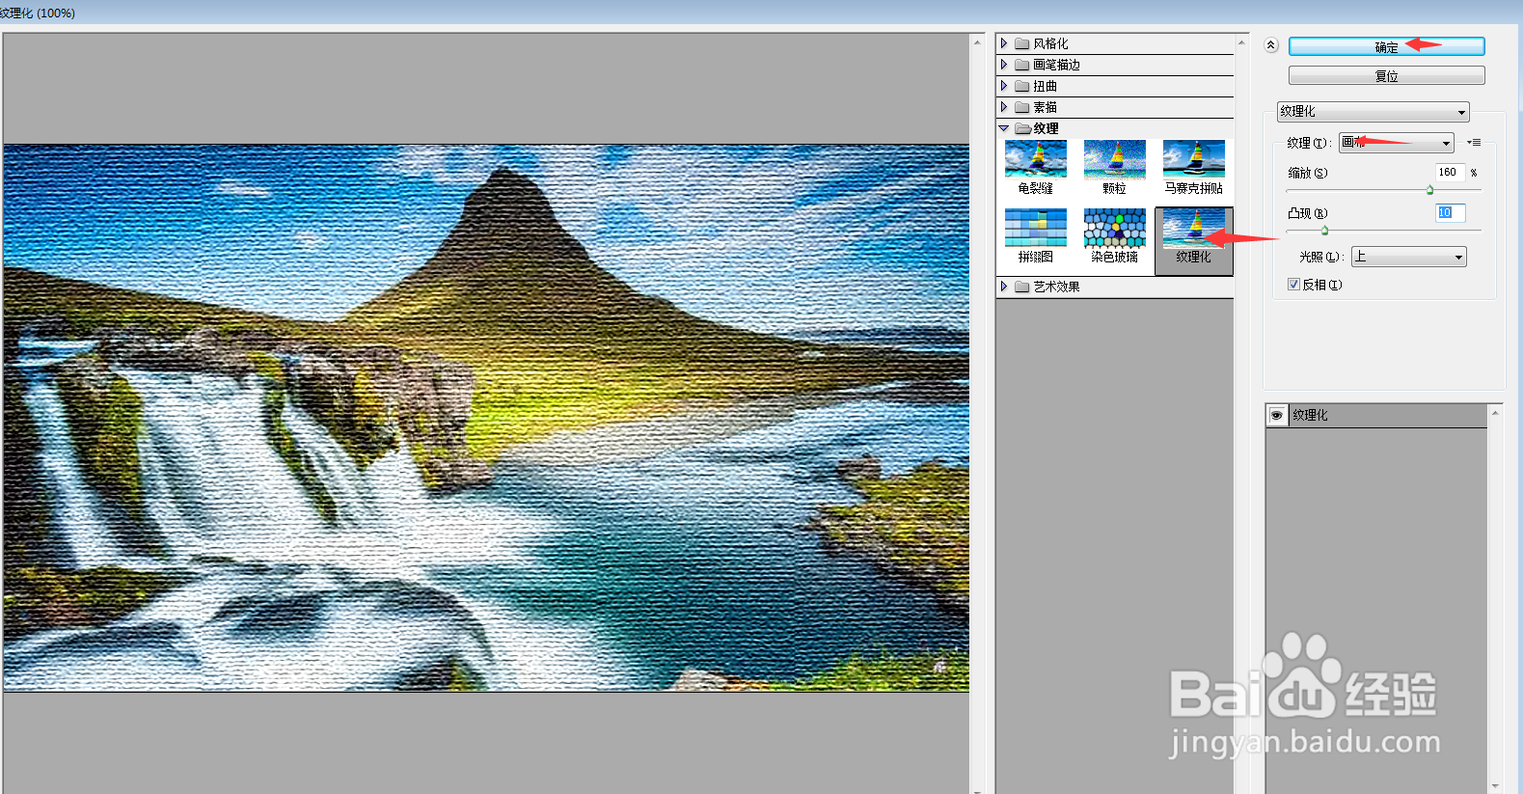Click the 凸现 value field showing 10
1523x794 pixels.
(1450, 213)
